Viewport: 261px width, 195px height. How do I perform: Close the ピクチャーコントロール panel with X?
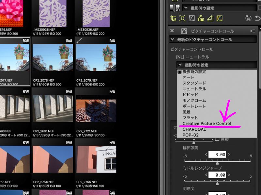[x=172, y=31]
